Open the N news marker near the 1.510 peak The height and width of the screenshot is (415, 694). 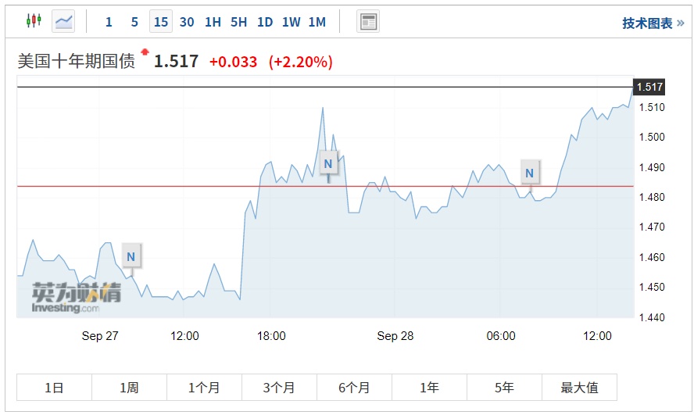[328, 163]
